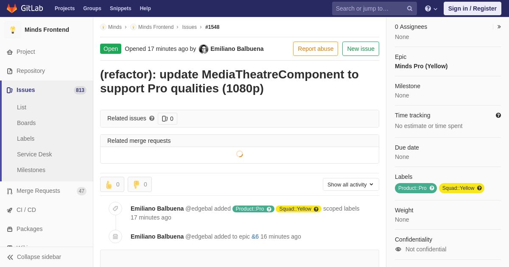This screenshot has height=267, width=509.
Task: Click the related issues count badge
Action: pos(168,119)
